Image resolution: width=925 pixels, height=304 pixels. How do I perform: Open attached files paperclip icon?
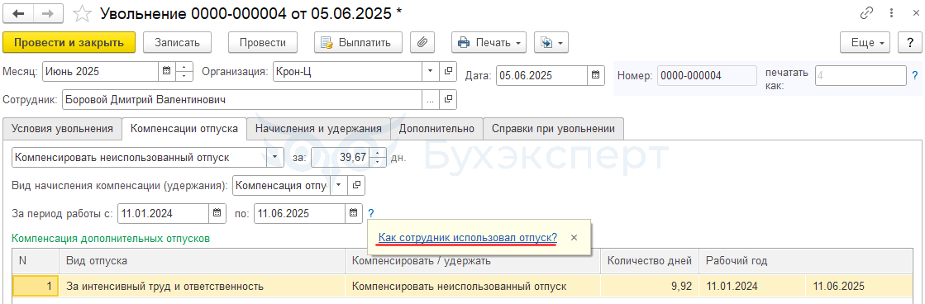[422, 42]
